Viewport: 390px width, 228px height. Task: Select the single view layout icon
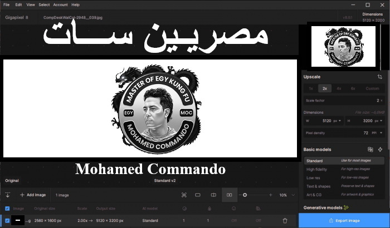pos(198,195)
